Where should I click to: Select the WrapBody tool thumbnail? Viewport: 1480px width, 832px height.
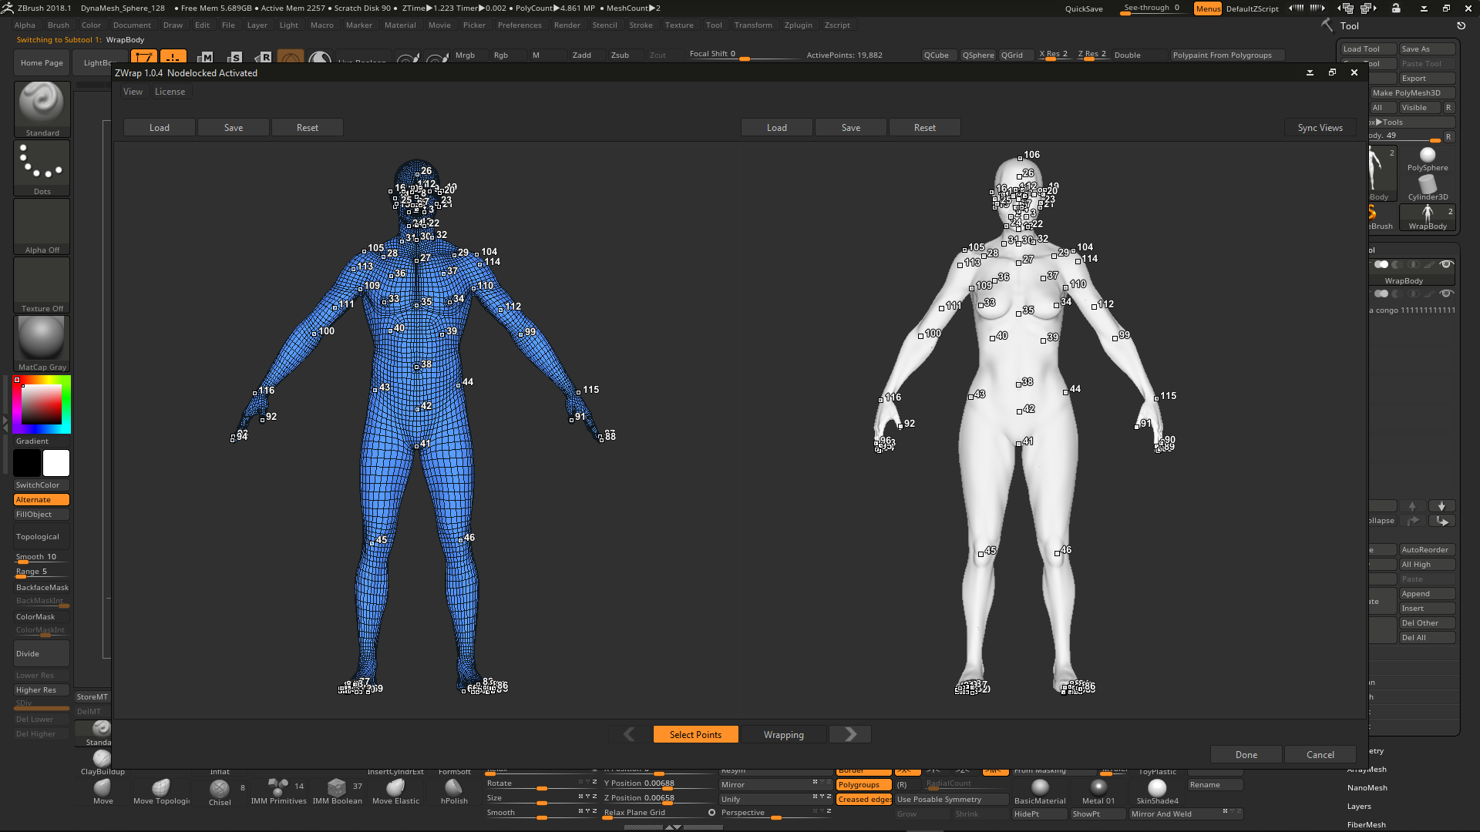[x=1428, y=217]
